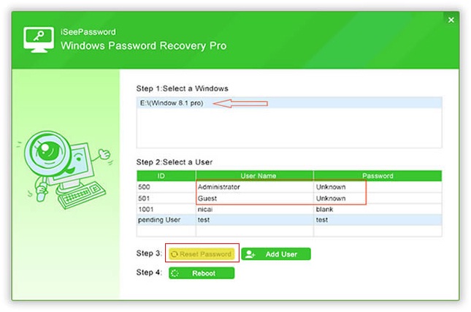Click the Add User button

(275, 254)
